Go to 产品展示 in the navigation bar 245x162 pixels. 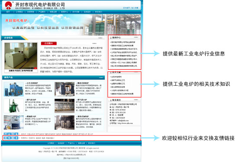pos(42,12)
